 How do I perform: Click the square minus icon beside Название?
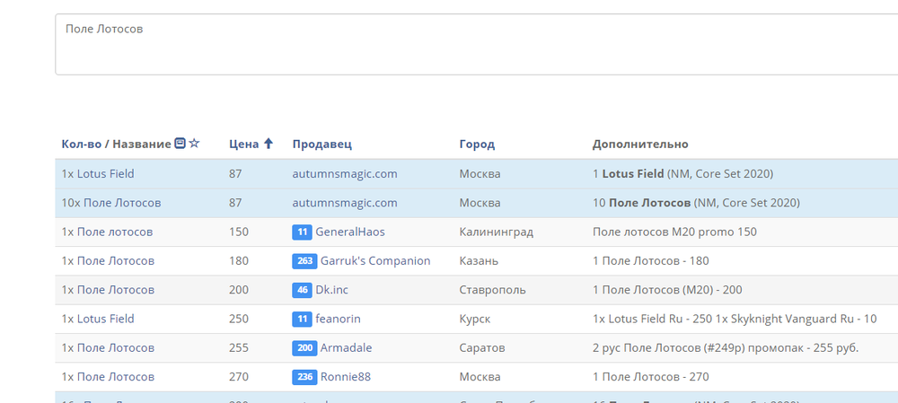[x=180, y=144]
